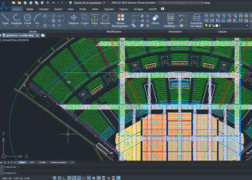Image resolution: width=252 pixels, height=180 pixels.
Task: Open Propriétés du calque panel
Action: 196,20
